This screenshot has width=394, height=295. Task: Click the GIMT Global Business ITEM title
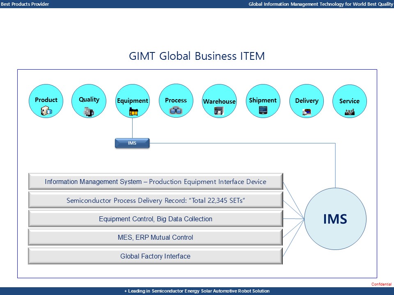click(197, 56)
